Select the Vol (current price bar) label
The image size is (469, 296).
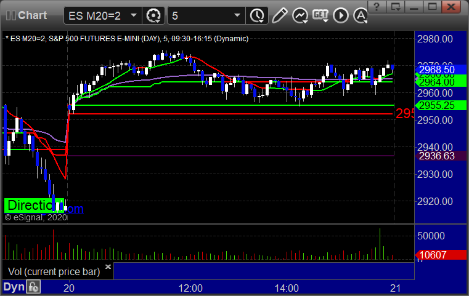pos(54,271)
